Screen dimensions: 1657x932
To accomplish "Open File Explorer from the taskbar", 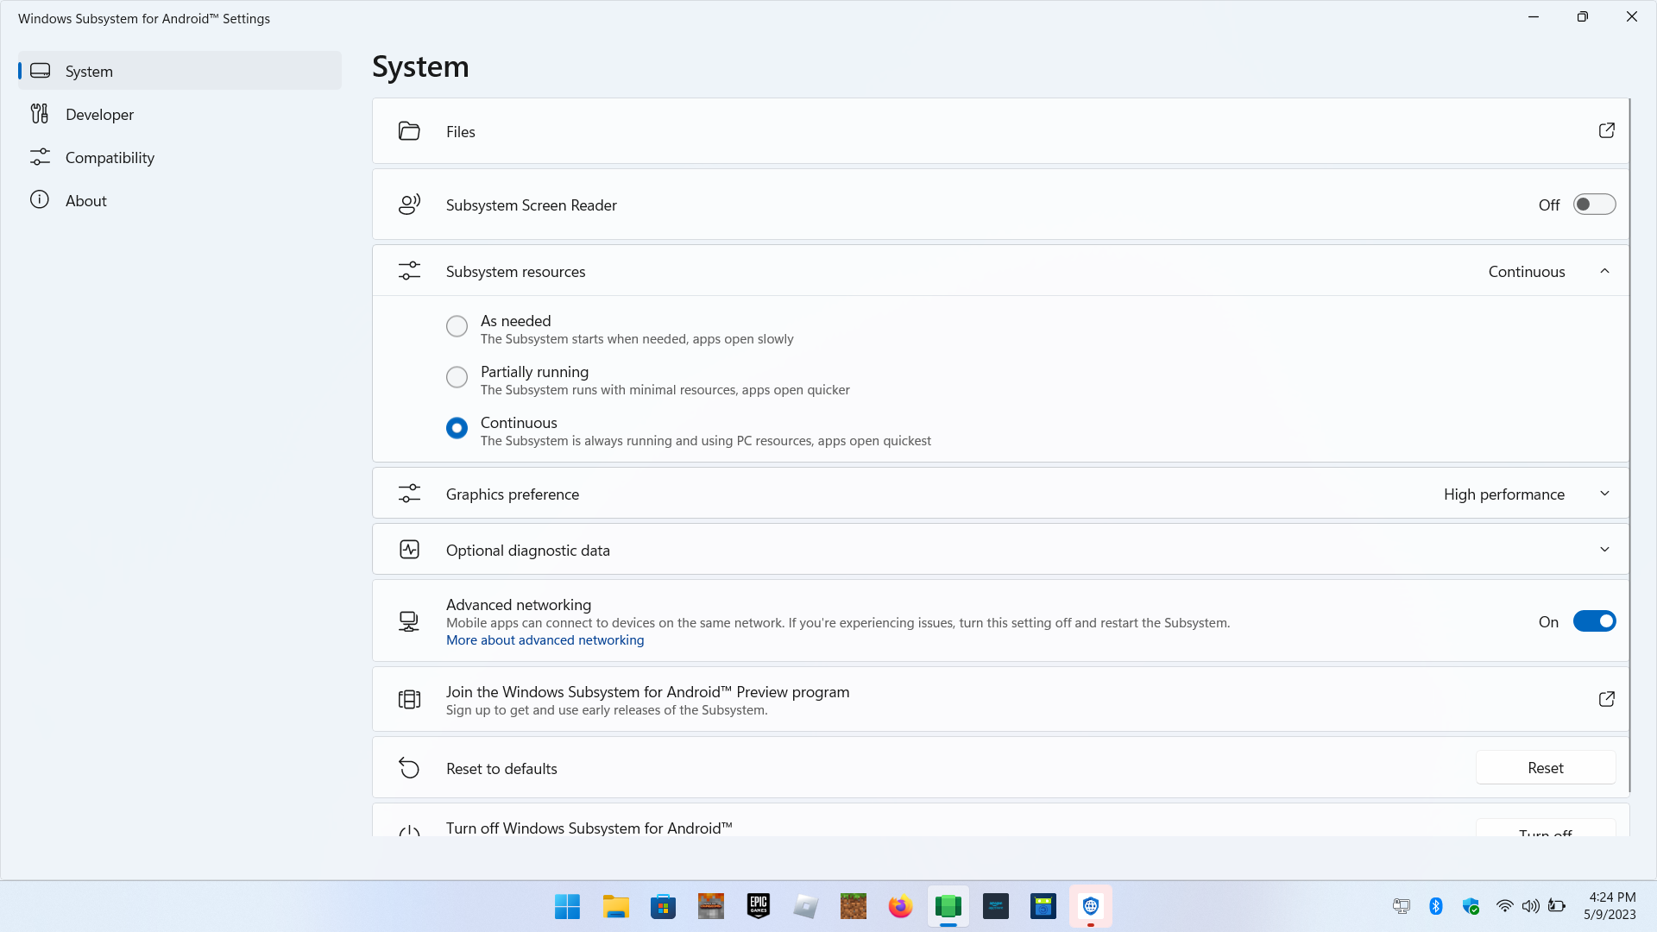I will [x=615, y=906].
